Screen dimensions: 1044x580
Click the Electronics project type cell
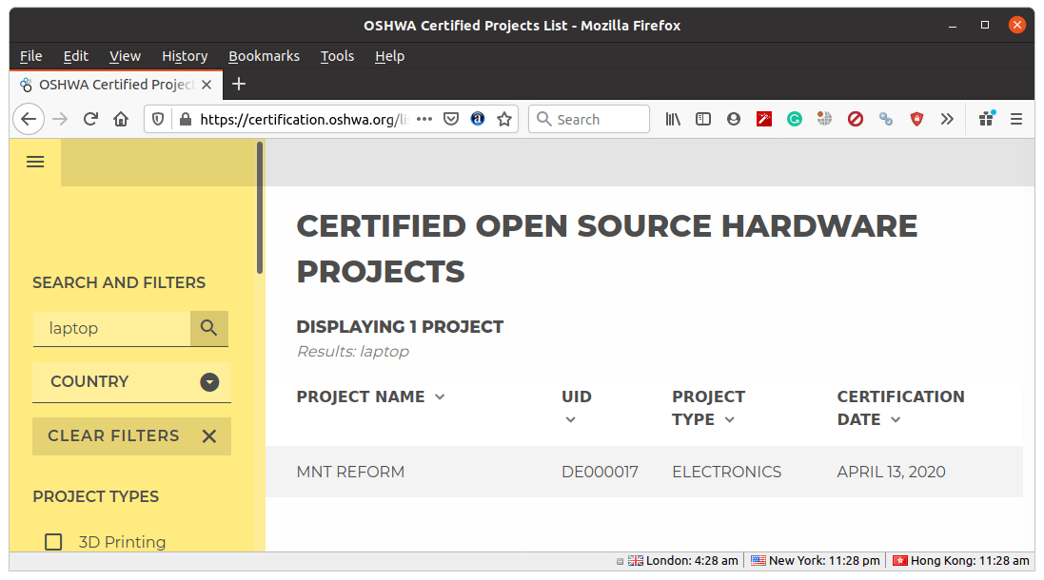726,473
